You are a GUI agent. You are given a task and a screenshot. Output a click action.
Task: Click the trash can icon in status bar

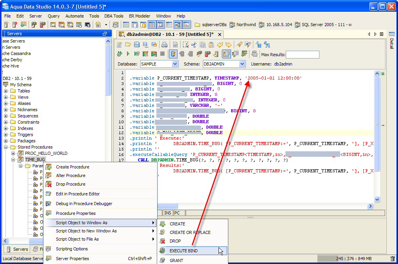coord(393,259)
